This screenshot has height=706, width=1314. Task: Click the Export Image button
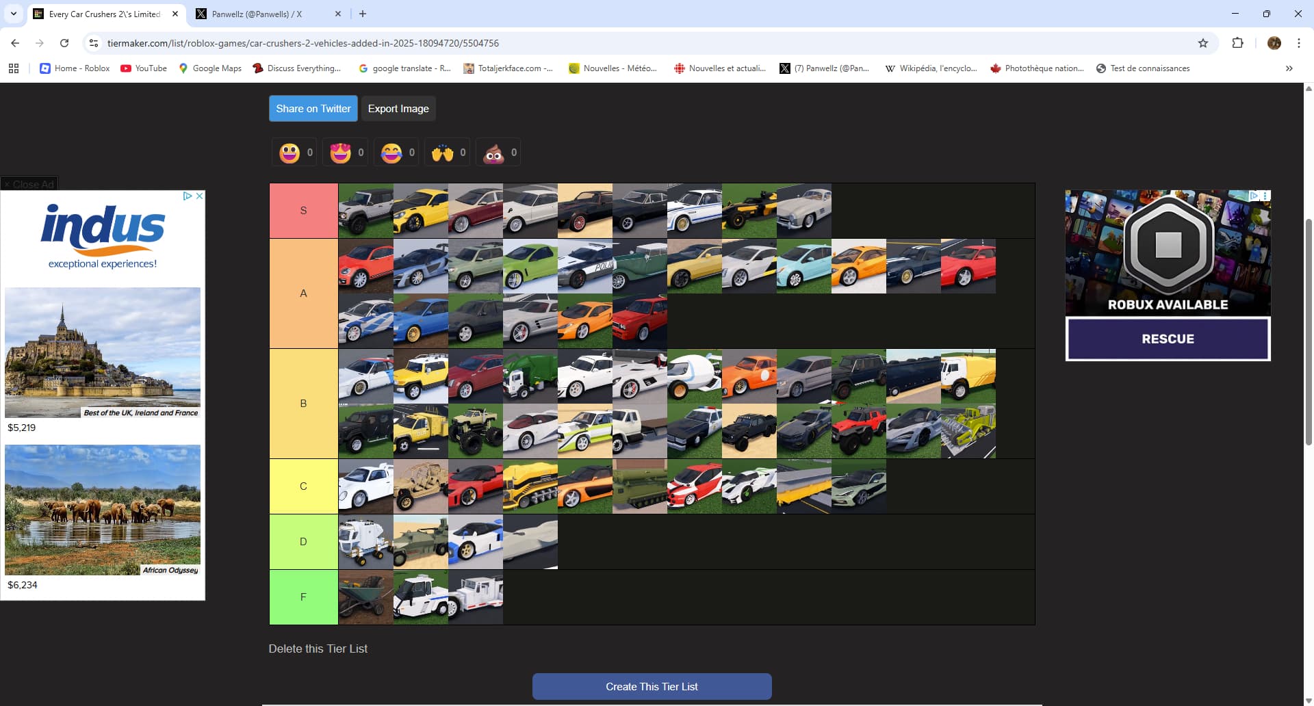tap(398, 109)
